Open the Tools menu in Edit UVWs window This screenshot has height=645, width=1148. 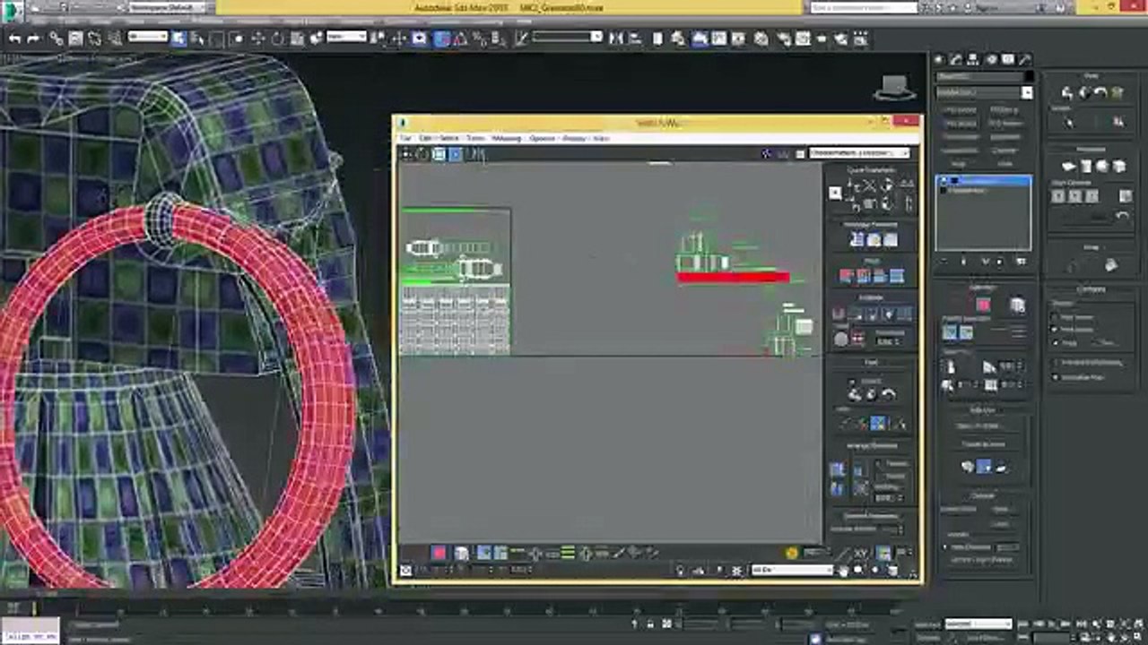(475, 139)
